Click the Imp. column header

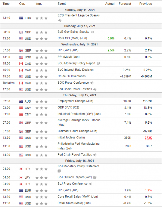click(x=39, y=4)
